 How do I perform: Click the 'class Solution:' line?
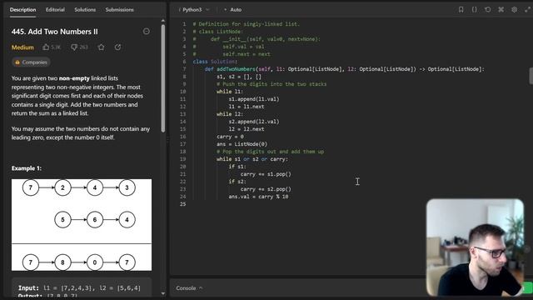coord(215,62)
